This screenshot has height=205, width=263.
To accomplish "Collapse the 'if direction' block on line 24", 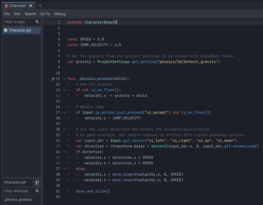I will [64, 152].
